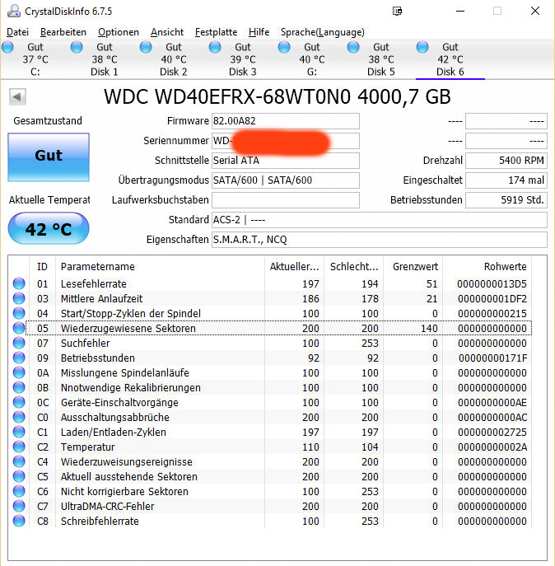
Task: Click status orb beside Misslungene Spindelanläufe
Action: (19, 372)
